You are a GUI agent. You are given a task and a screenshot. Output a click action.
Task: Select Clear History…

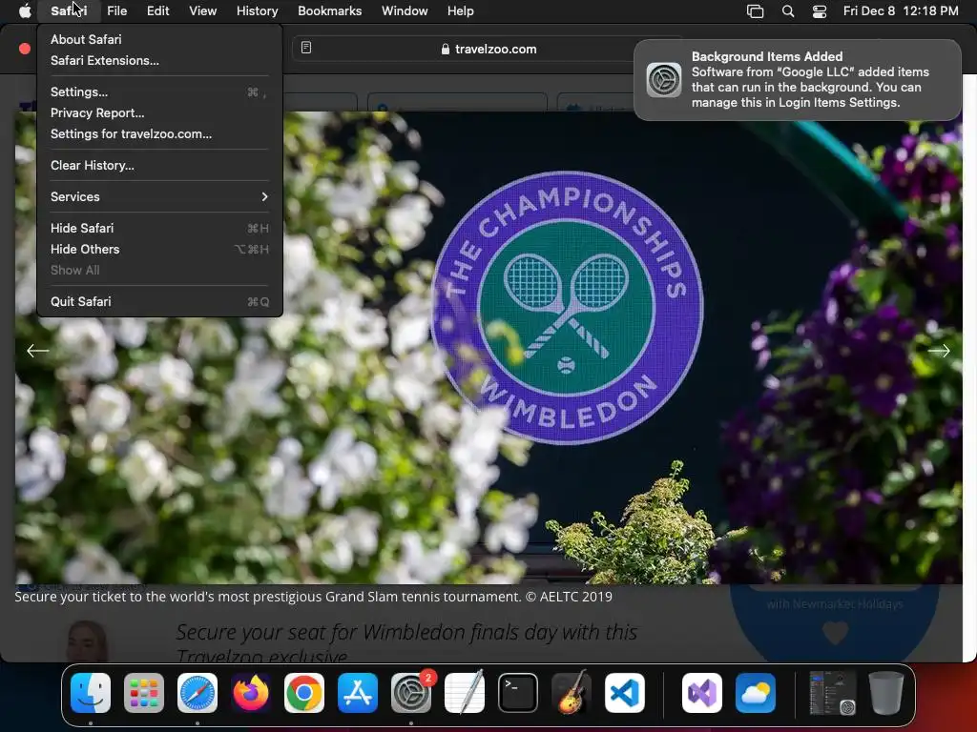(x=159, y=166)
